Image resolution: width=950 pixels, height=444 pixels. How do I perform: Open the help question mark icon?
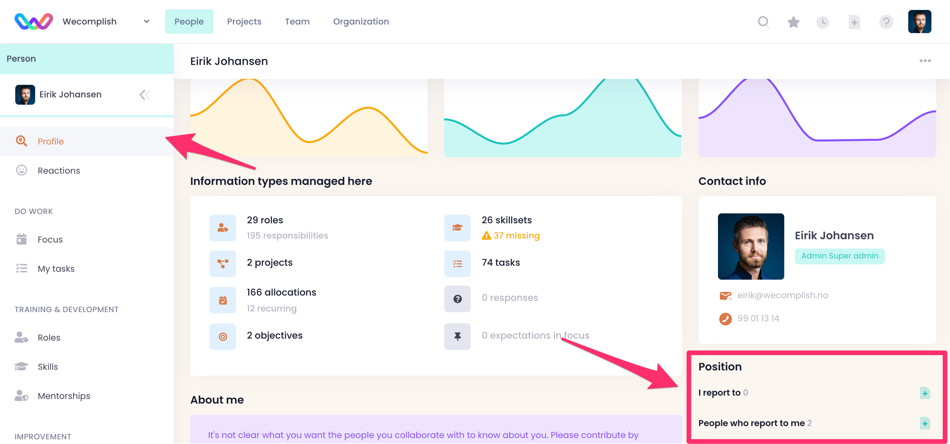coord(886,22)
